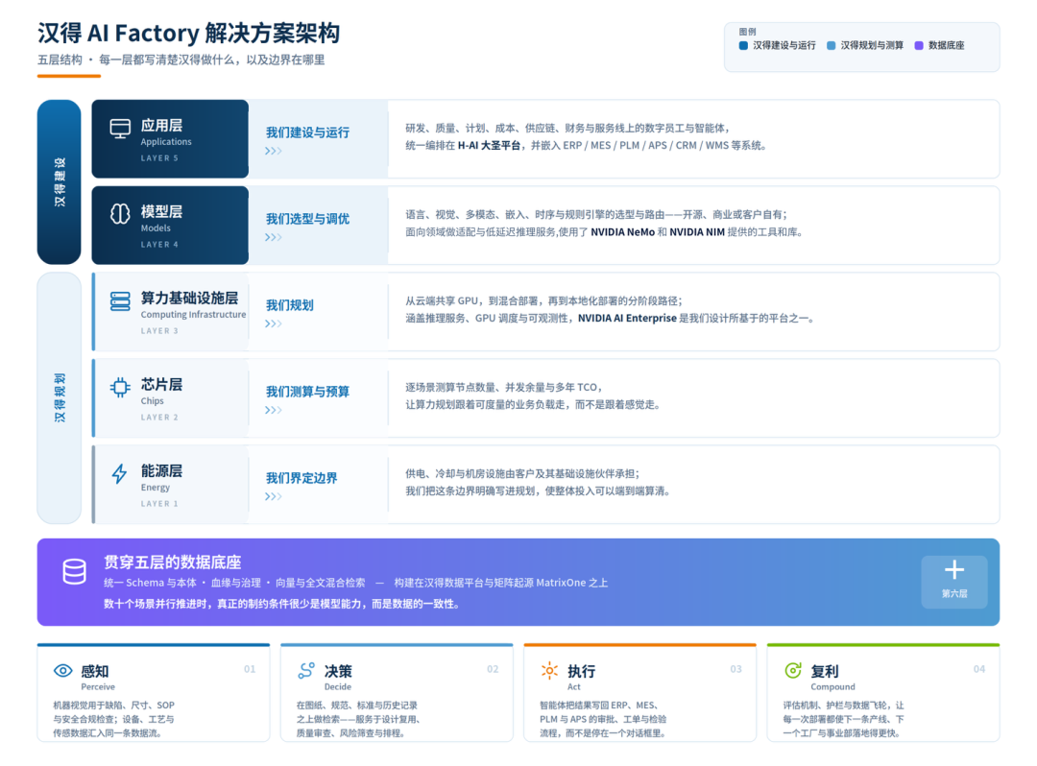Click the 03 number on 执行 card

pyautogui.click(x=736, y=669)
